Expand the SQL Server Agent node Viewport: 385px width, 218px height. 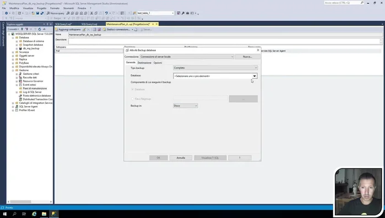click(x=13, y=107)
